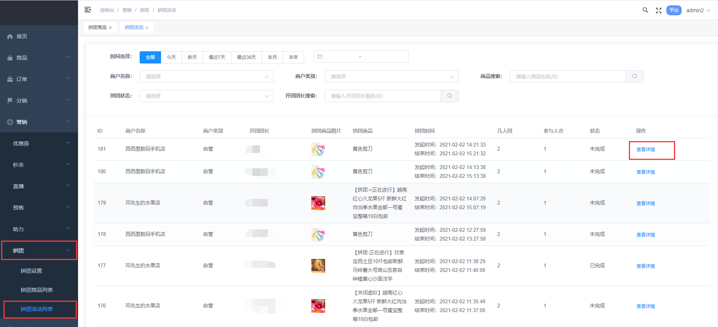The image size is (718, 327).
Task: Open the 商户类别 dropdown
Action: [391, 76]
